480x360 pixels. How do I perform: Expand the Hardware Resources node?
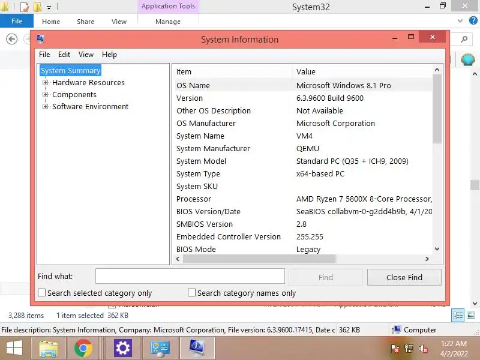(x=46, y=82)
